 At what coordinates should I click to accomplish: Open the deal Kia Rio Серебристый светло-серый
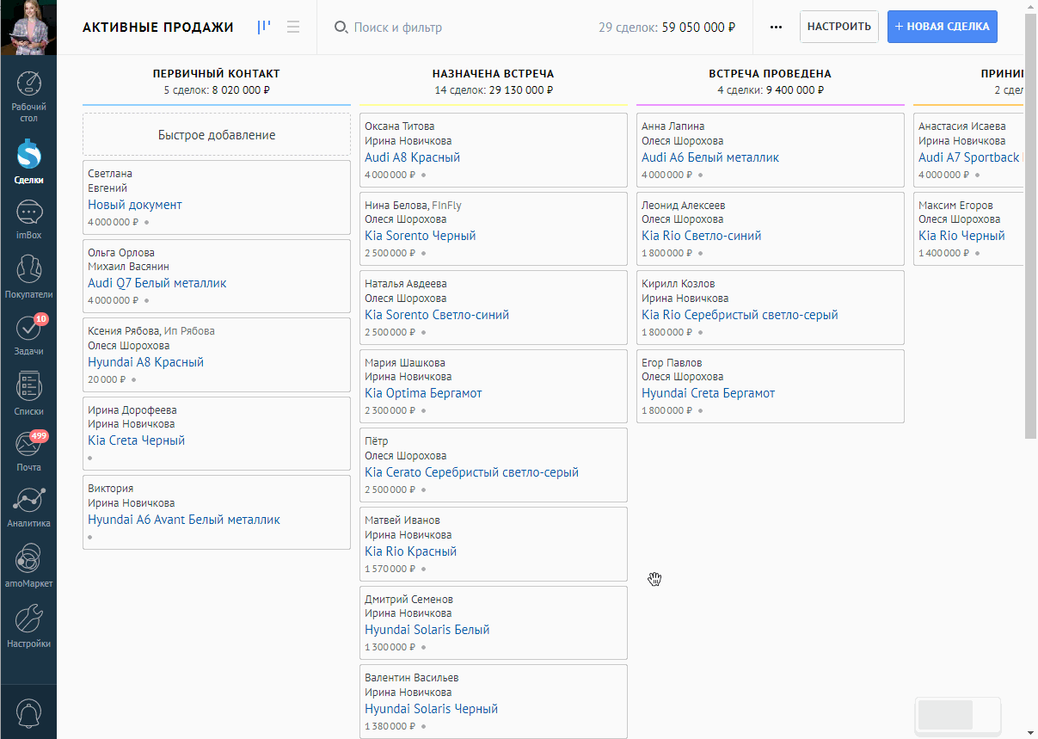pos(740,315)
